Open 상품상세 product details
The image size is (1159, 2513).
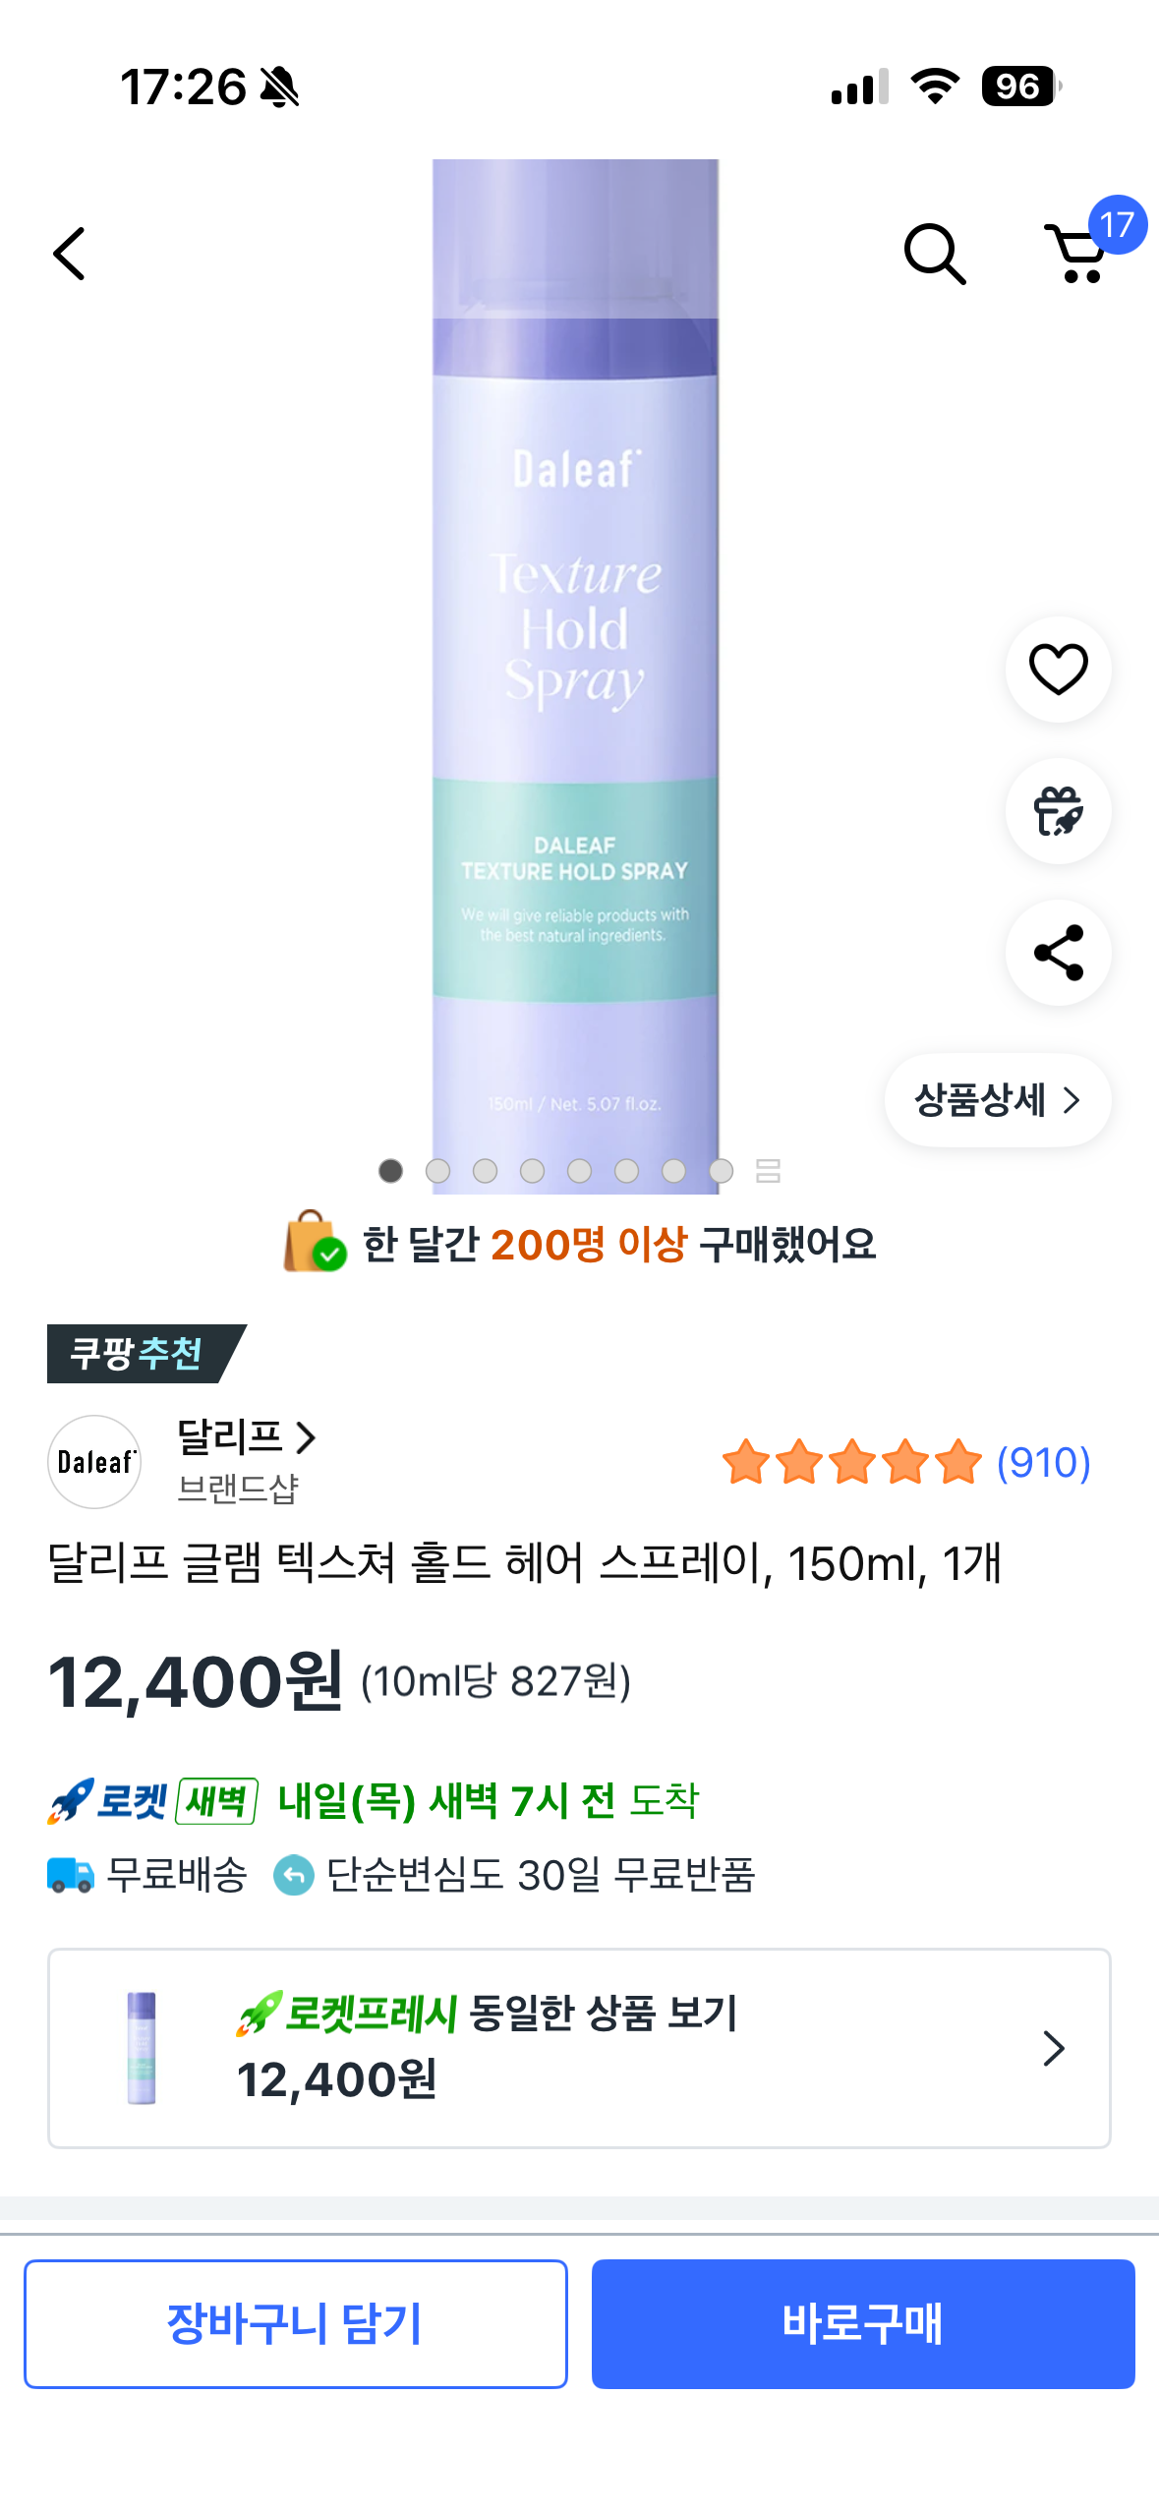point(997,1100)
